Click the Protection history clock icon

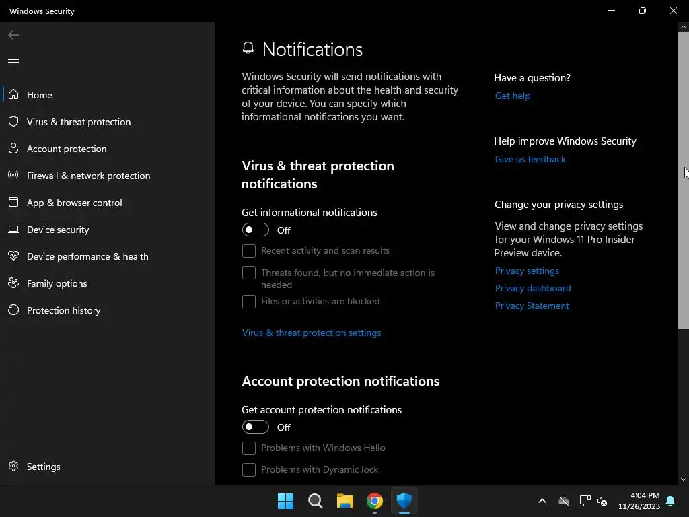click(13, 310)
